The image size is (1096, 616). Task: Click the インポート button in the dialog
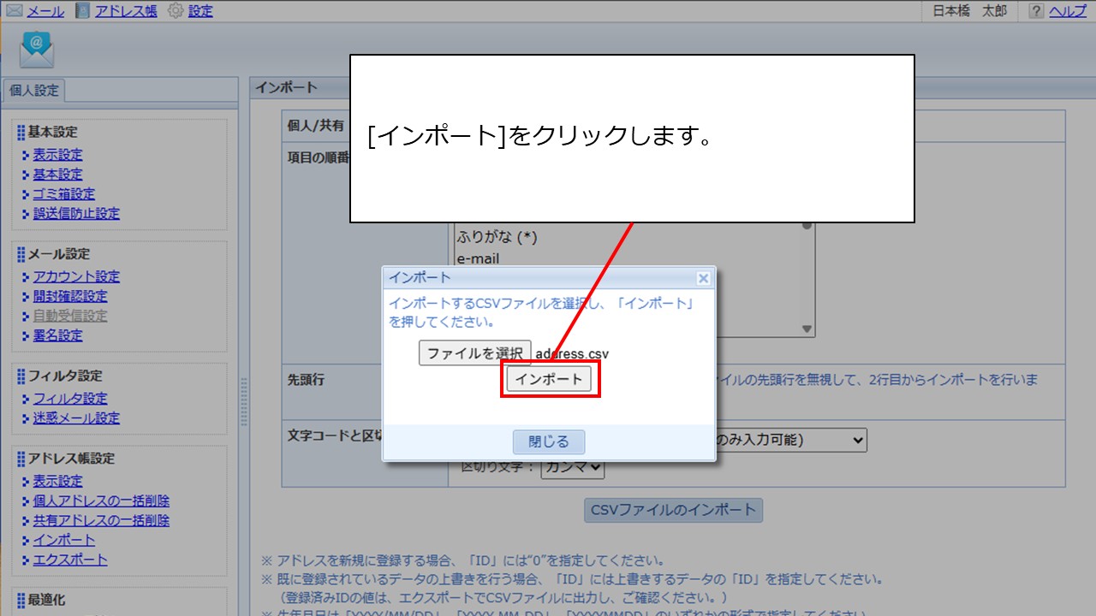click(x=549, y=379)
